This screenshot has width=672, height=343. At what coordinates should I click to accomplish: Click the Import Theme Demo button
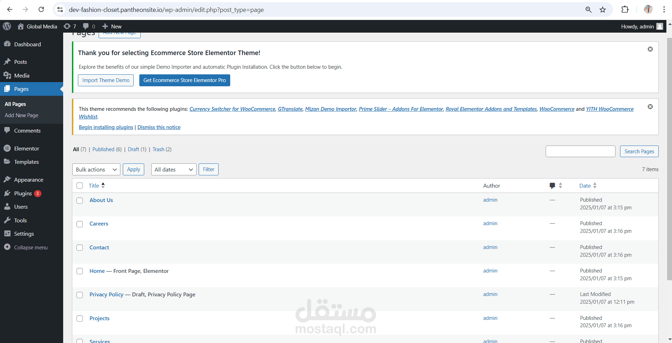106,80
